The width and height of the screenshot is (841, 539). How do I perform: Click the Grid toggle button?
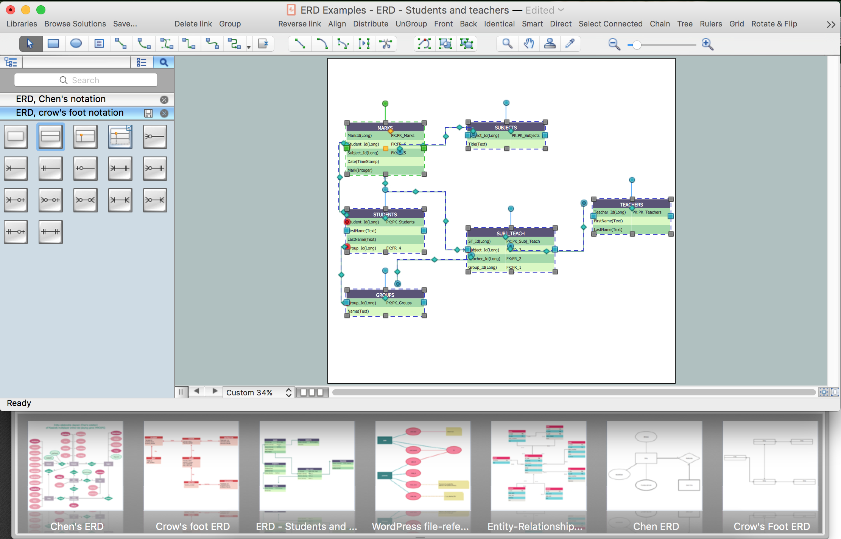735,25
